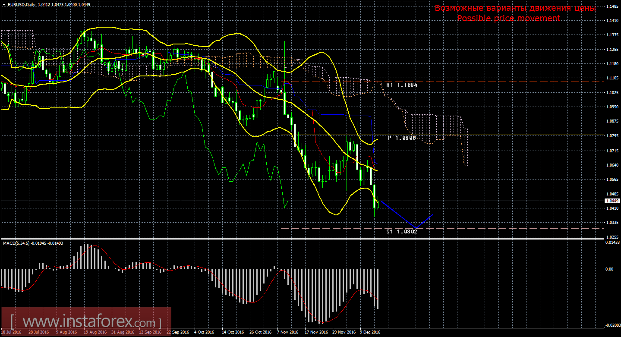
Task: Click the 1.0255 value on price axis
Action: (611, 237)
